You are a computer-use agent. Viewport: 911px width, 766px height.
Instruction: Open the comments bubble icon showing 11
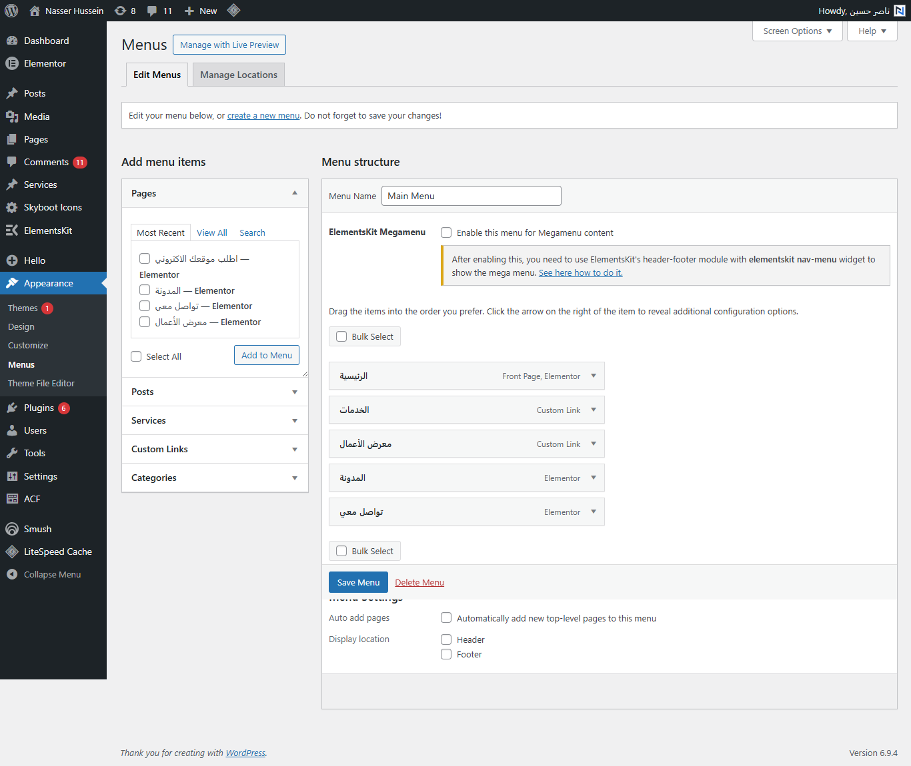point(152,11)
